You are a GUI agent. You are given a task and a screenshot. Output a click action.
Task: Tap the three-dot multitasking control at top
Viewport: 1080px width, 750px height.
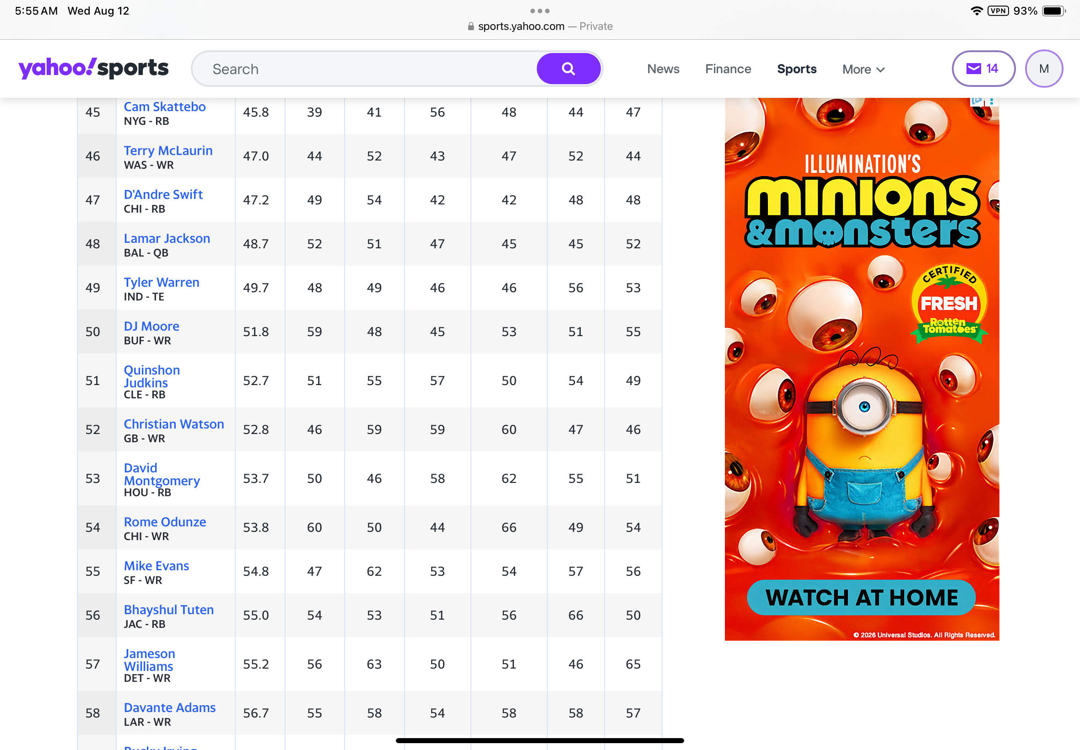tap(540, 11)
